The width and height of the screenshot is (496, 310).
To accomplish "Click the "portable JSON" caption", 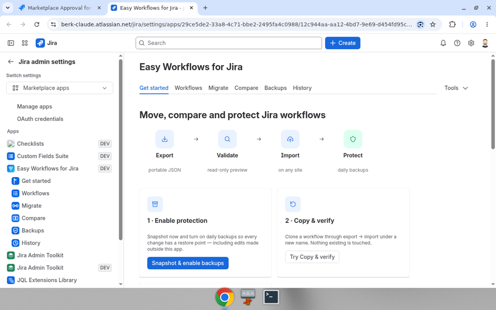I will pyautogui.click(x=164, y=170).
